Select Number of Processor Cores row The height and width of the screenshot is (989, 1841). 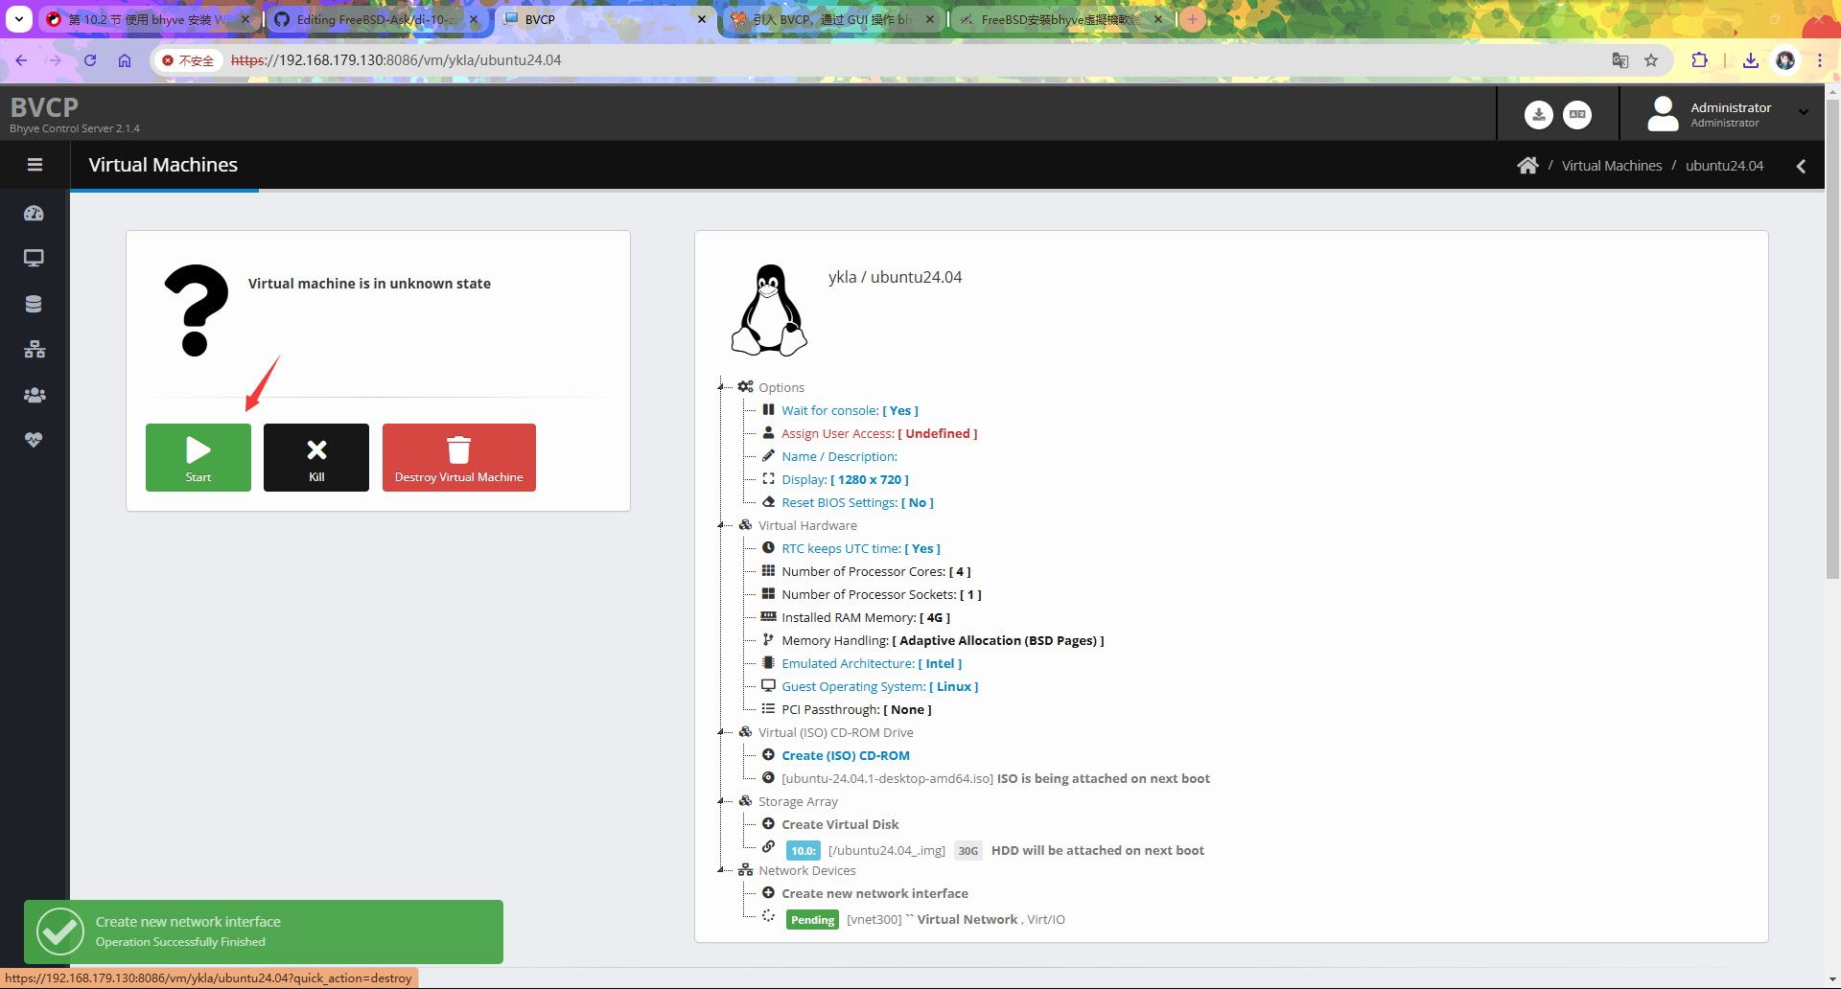click(875, 571)
